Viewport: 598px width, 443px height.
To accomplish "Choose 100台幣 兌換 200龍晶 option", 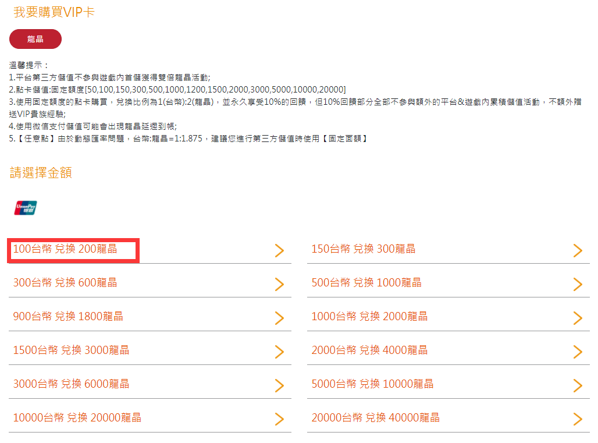I will point(65,249).
